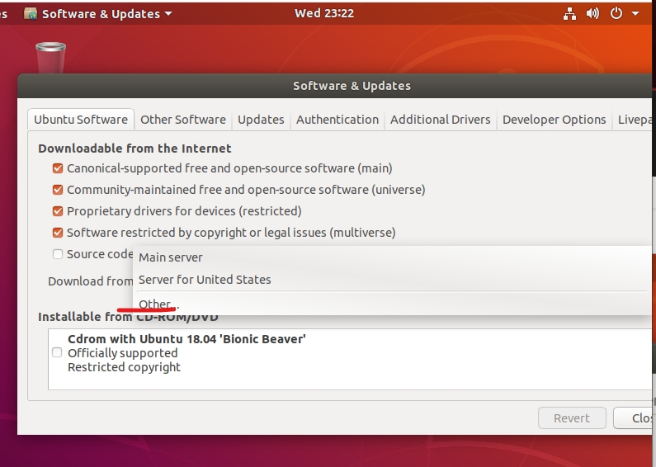The image size is (656, 467).
Task: Click the volume speaker icon
Action: pyautogui.click(x=592, y=13)
